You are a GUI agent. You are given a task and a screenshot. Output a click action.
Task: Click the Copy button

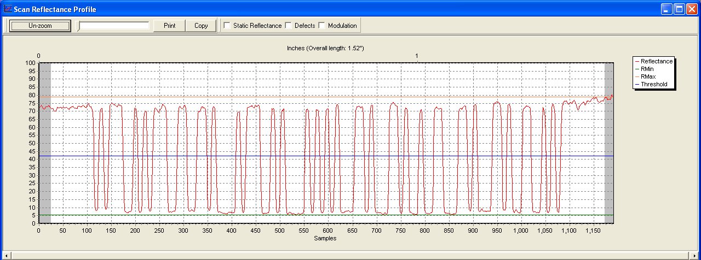pos(201,26)
